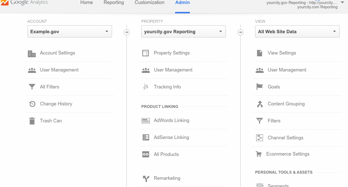Viewport: 348px width, 187px height.
Task: Open view Filters link
Action: 274,121
